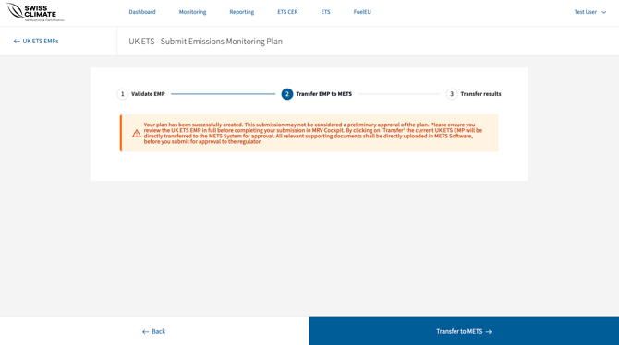Expand the Test User dropdown
Screen dimensions: 619x345
click(589, 12)
